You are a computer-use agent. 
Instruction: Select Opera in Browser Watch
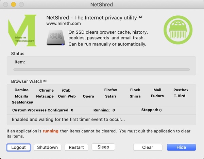pos(88,96)
